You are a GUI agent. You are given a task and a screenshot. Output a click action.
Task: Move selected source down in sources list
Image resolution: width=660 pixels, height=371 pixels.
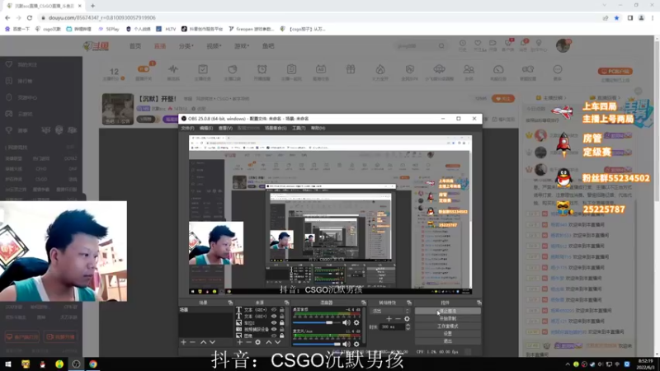coord(278,342)
